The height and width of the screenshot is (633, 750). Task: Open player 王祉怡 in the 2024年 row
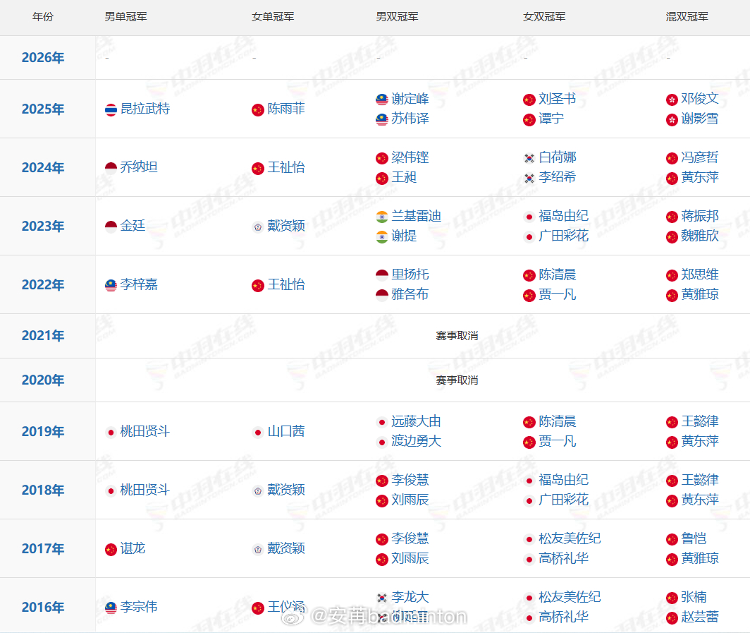pyautogui.click(x=286, y=167)
